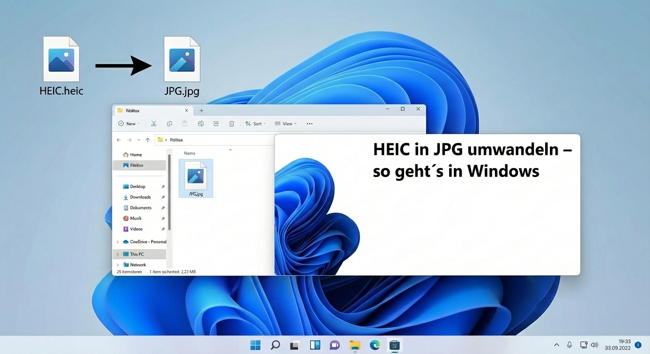Screen dimensions: 650x354
Task: Select the Cut icon in the toolbar
Action: [x=154, y=124]
